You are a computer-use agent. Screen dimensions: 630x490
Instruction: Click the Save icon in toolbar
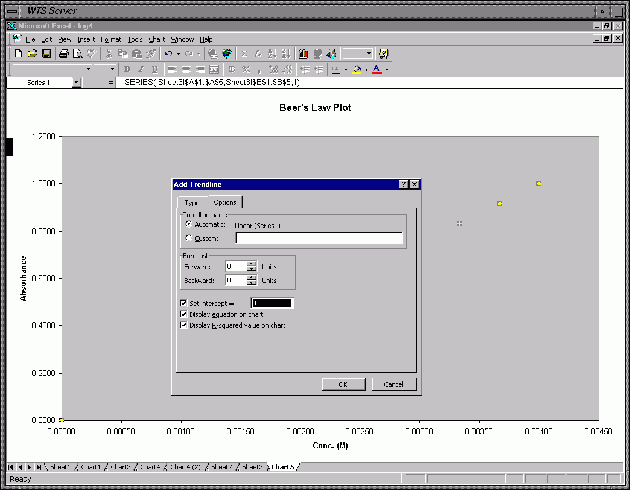46,54
